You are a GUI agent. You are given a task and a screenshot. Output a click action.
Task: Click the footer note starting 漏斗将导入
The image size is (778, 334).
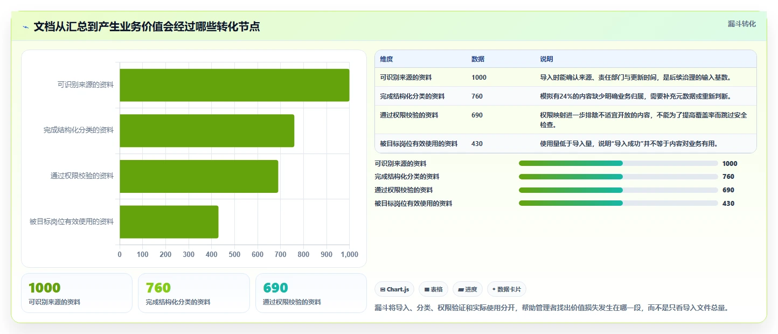click(x=552, y=308)
